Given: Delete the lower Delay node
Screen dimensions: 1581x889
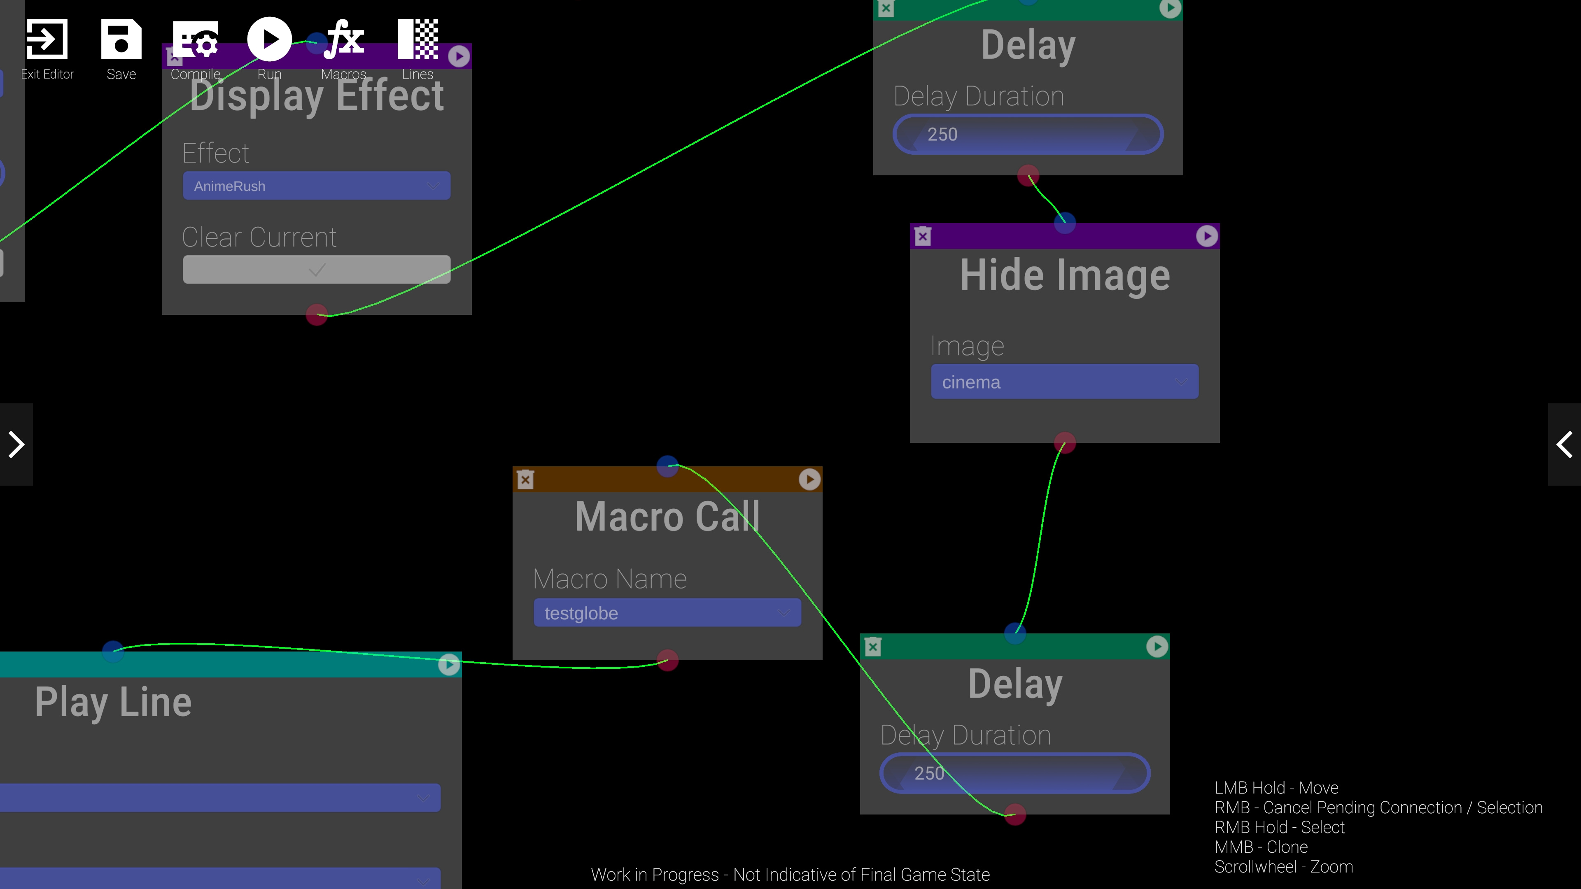Looking at the screenshot, I should coord(873,647).
